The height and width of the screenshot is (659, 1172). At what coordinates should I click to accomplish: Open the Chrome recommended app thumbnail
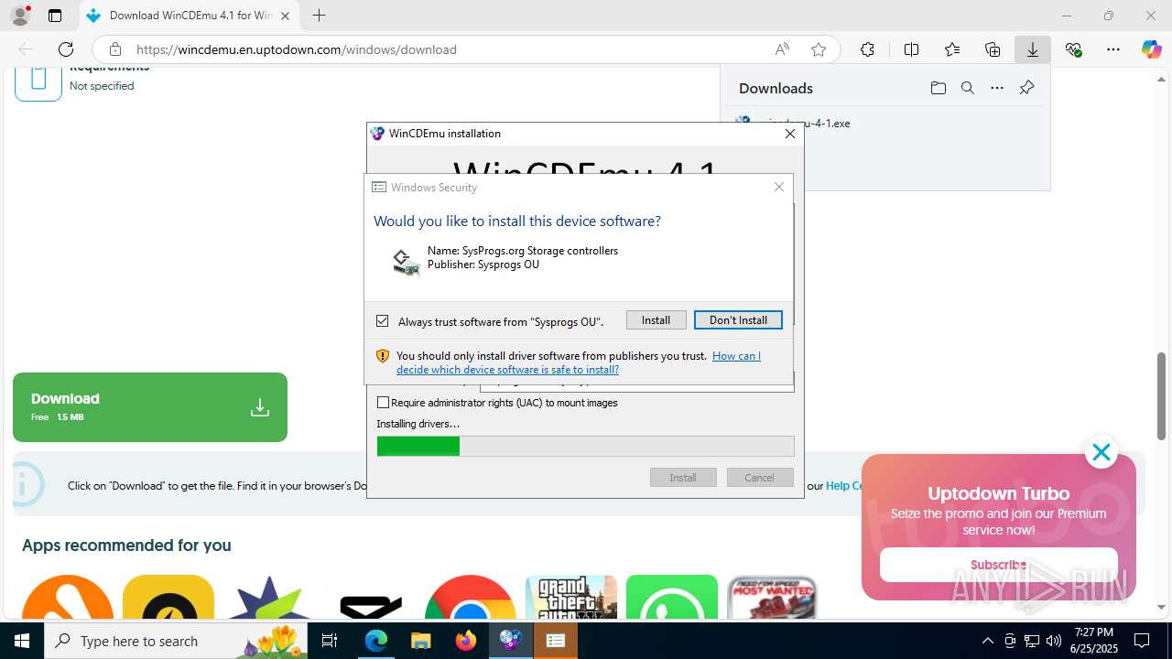pos(471,598)
